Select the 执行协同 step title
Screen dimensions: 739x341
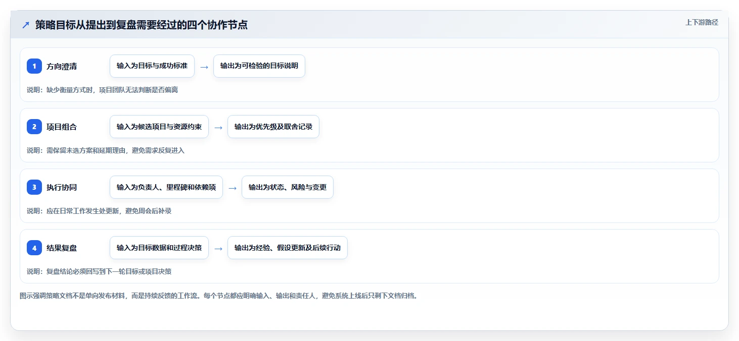click(x=62, y=187)
